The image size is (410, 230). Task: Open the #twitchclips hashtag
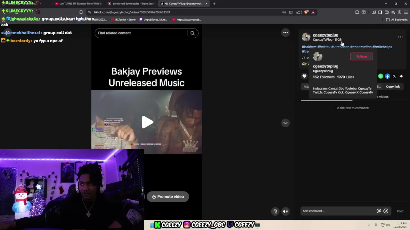tap(382, 47)
